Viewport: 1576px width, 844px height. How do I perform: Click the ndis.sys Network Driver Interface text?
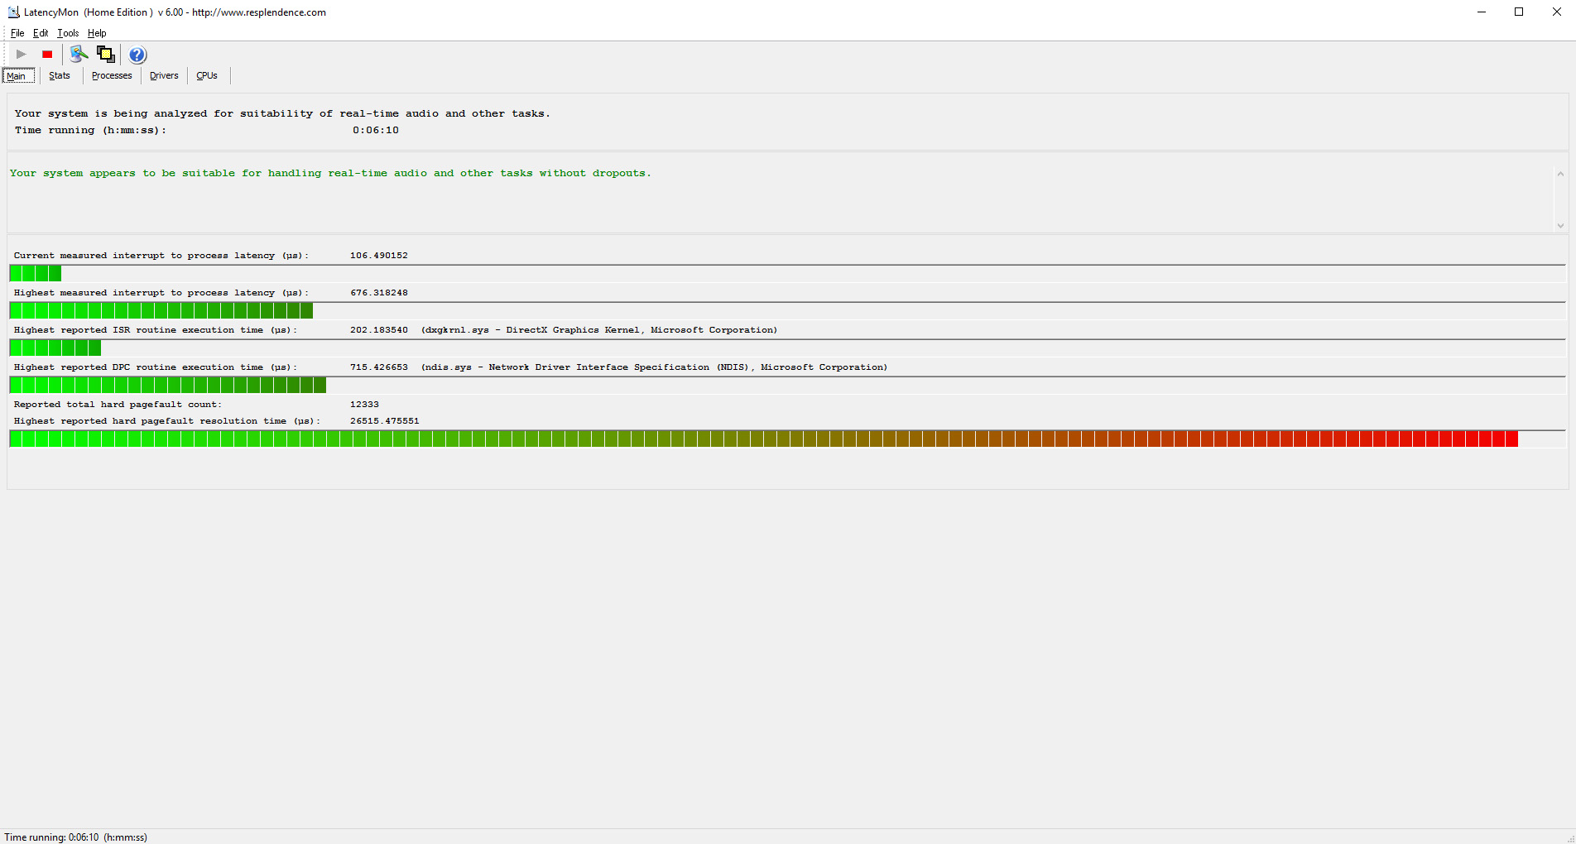coord(654,367)
